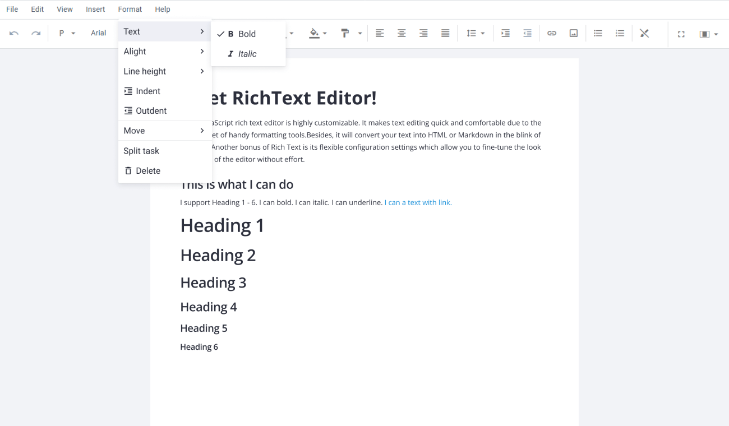
Task: Follow the 'I can a text with link.' hyperlink
Action: (x=418, y=202)
